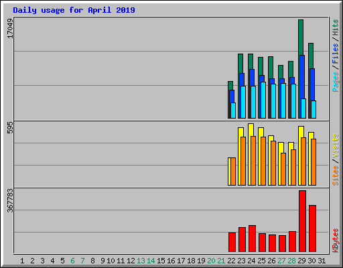Select the red KBytes bar for day 30
343x268 pixels.
pos(312,228)
